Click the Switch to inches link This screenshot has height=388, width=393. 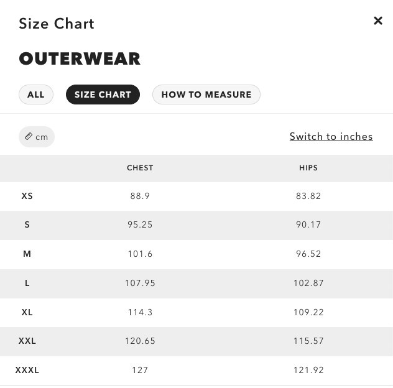331,137
